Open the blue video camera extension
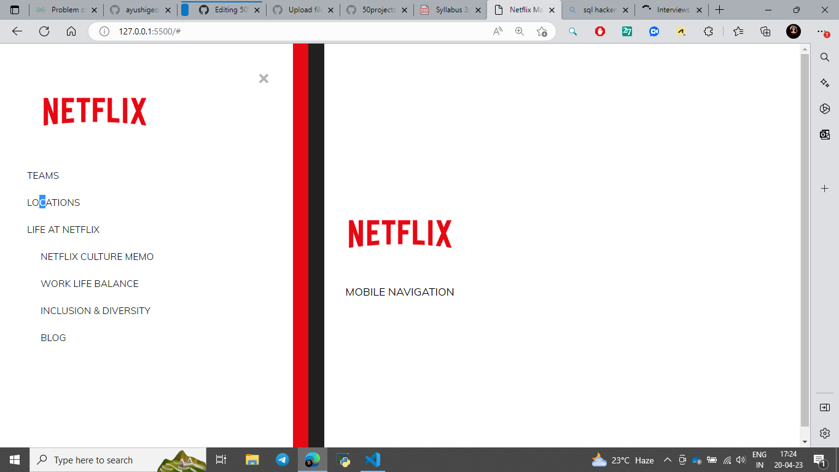839x472 pixels. tap(654, 31)
